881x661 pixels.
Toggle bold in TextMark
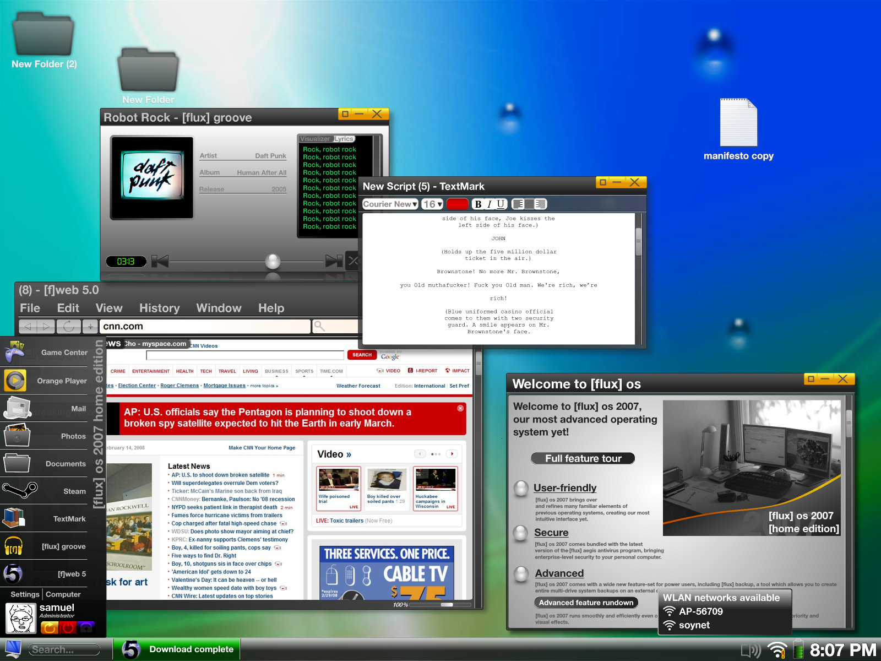(x=478, y=204)
